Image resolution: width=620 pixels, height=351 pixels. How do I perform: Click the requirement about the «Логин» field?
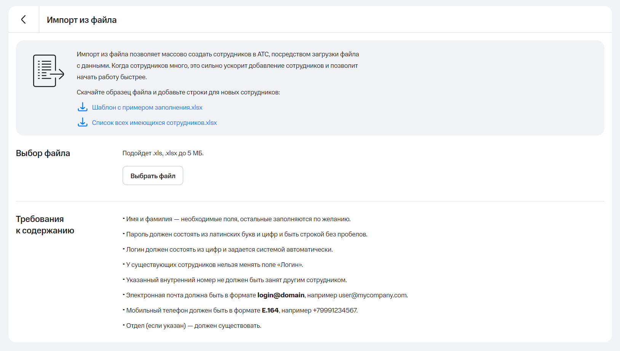[x=214, y=265]
